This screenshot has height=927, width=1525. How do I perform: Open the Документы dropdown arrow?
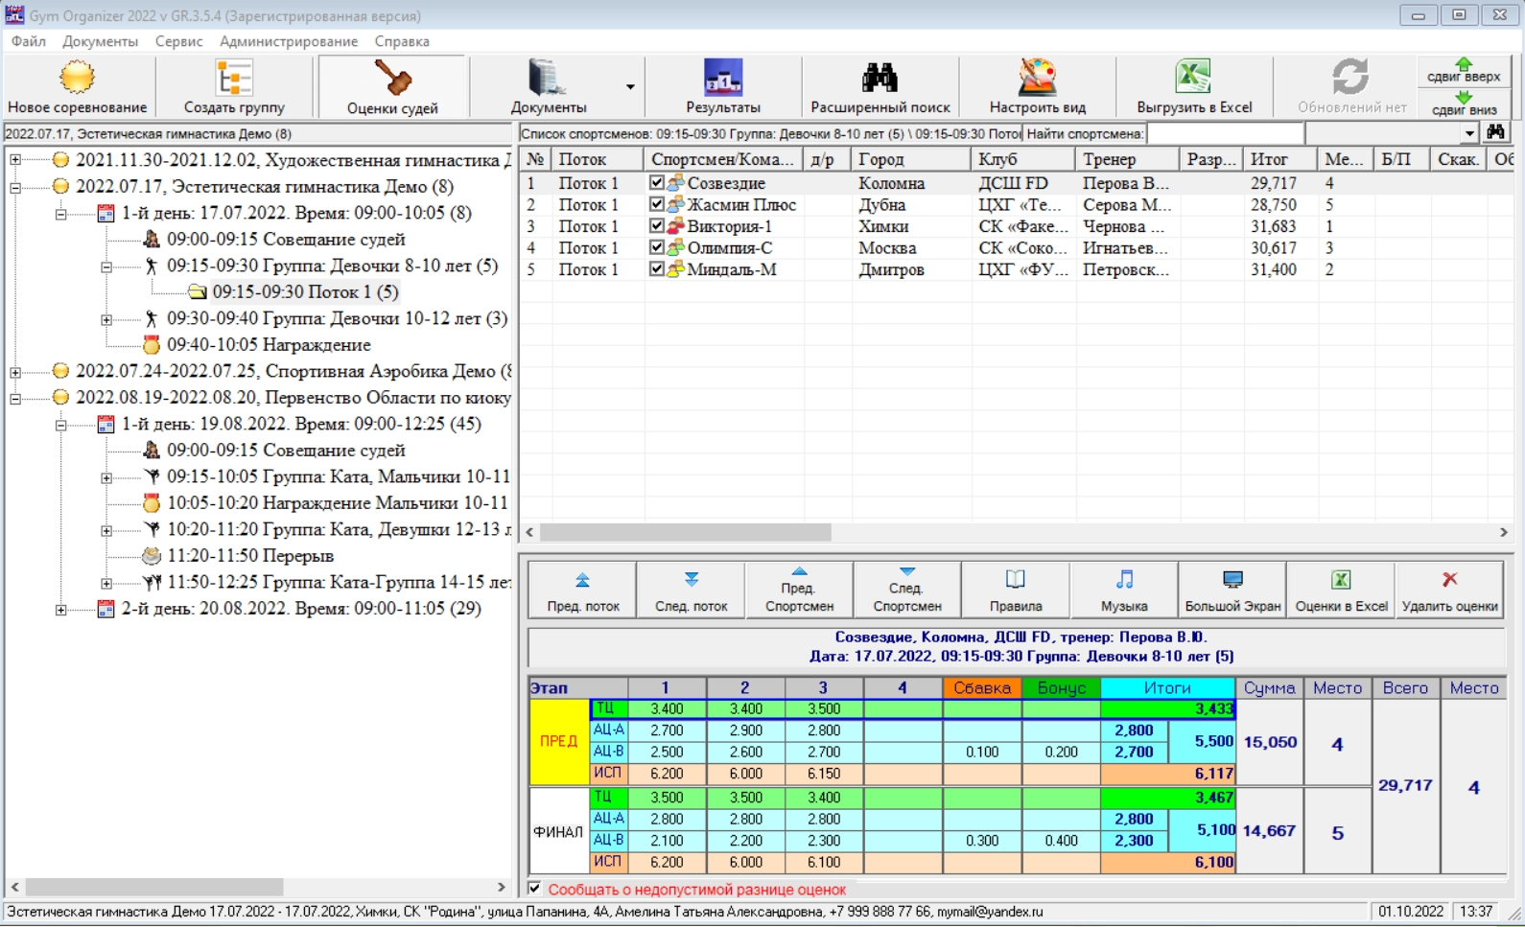pos(630,87)
